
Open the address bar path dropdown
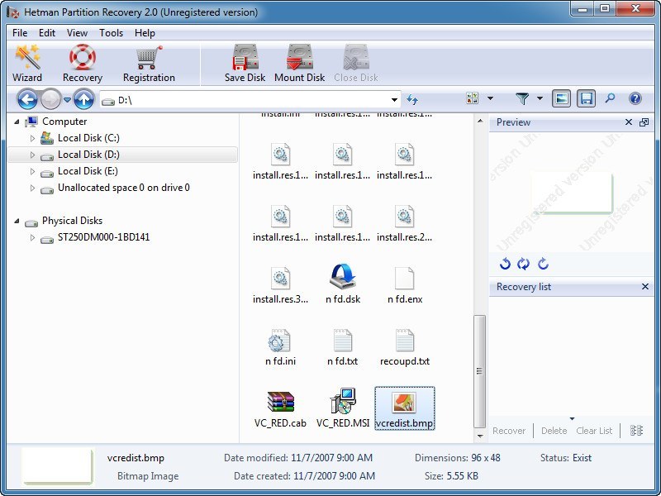click(394, 98)
